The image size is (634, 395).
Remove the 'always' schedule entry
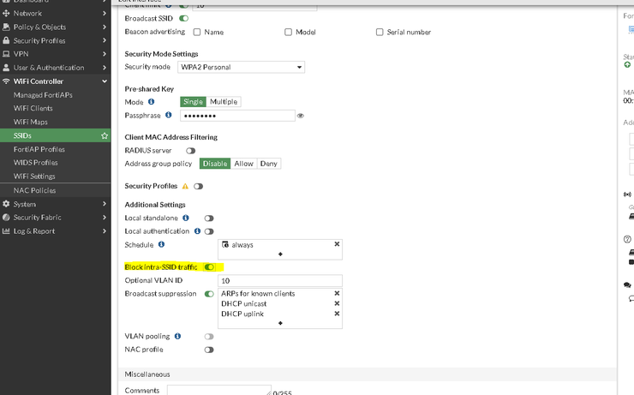coord(337,244)
